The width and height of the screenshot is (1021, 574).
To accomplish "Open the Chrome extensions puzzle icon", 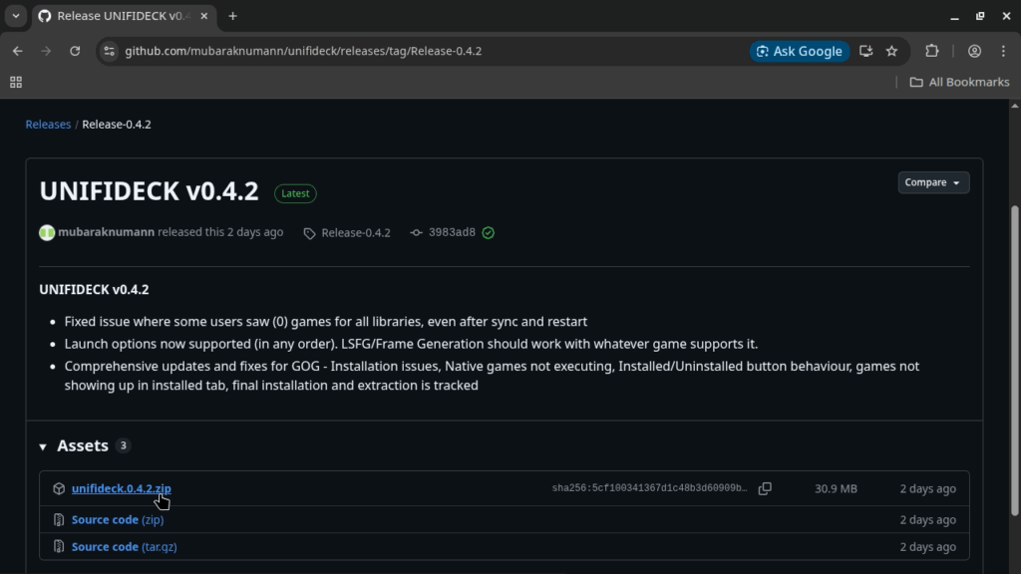I will 930,51.
